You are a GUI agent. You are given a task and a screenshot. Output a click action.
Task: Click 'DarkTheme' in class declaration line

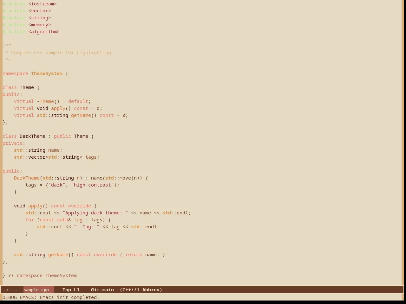[32, 136]
